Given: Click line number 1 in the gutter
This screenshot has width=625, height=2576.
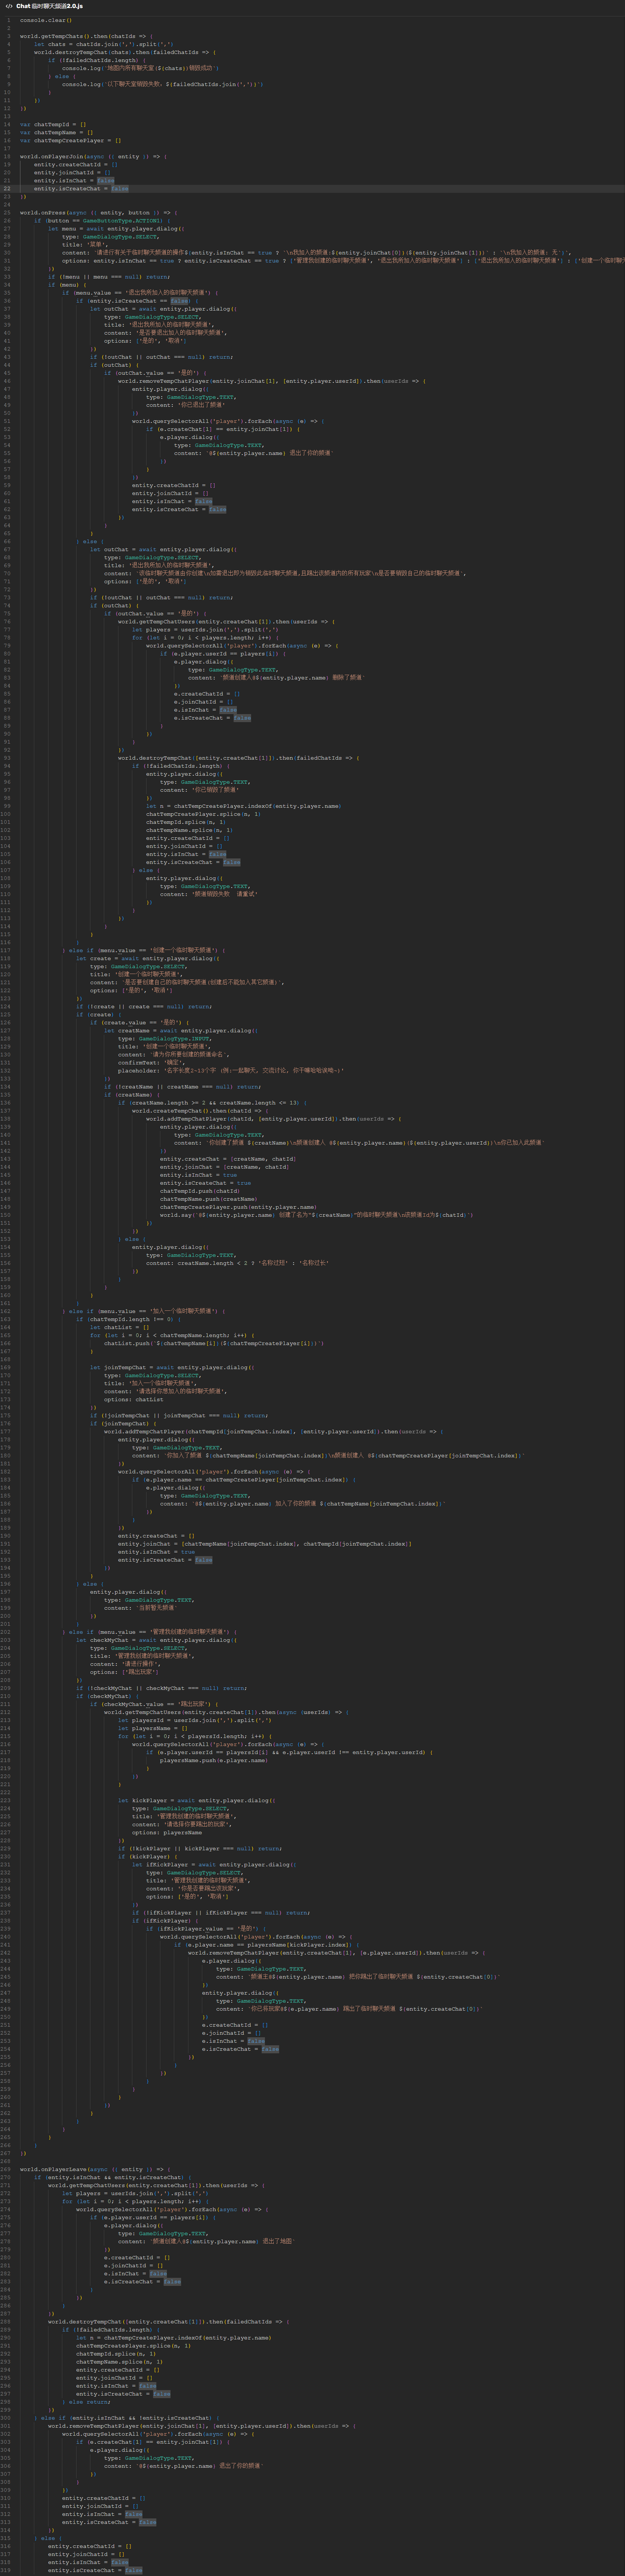Looking at the screenshot, I should point(9,20).
